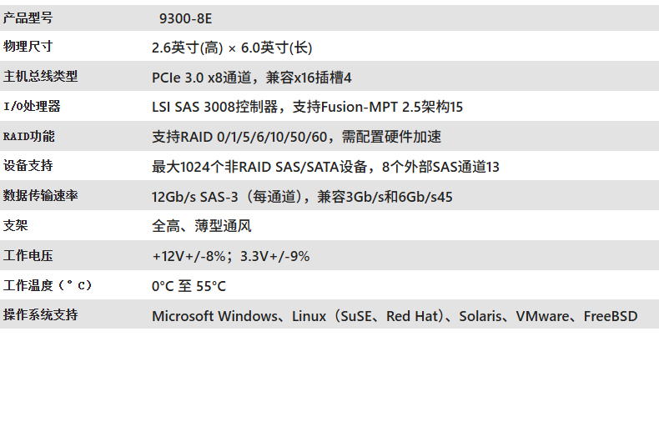Click the 主机总线类型 label
659x427 pixels.
pos(40,77)
